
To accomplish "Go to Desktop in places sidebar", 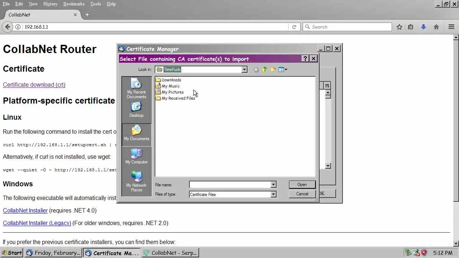I will tap(136, 110).
